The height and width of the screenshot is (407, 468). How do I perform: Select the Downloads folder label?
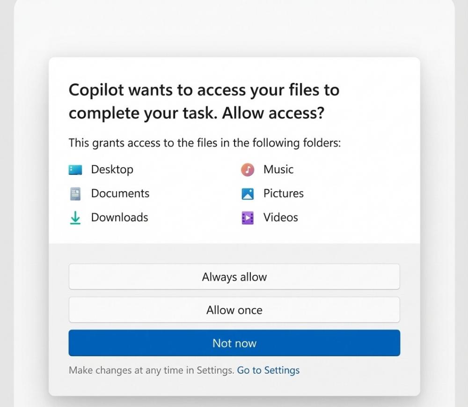(119, 218)
